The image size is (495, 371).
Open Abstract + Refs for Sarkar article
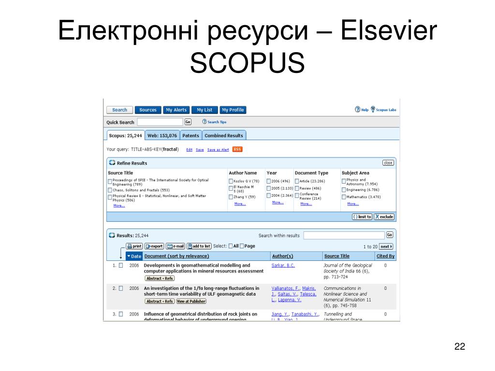point(160,278)
